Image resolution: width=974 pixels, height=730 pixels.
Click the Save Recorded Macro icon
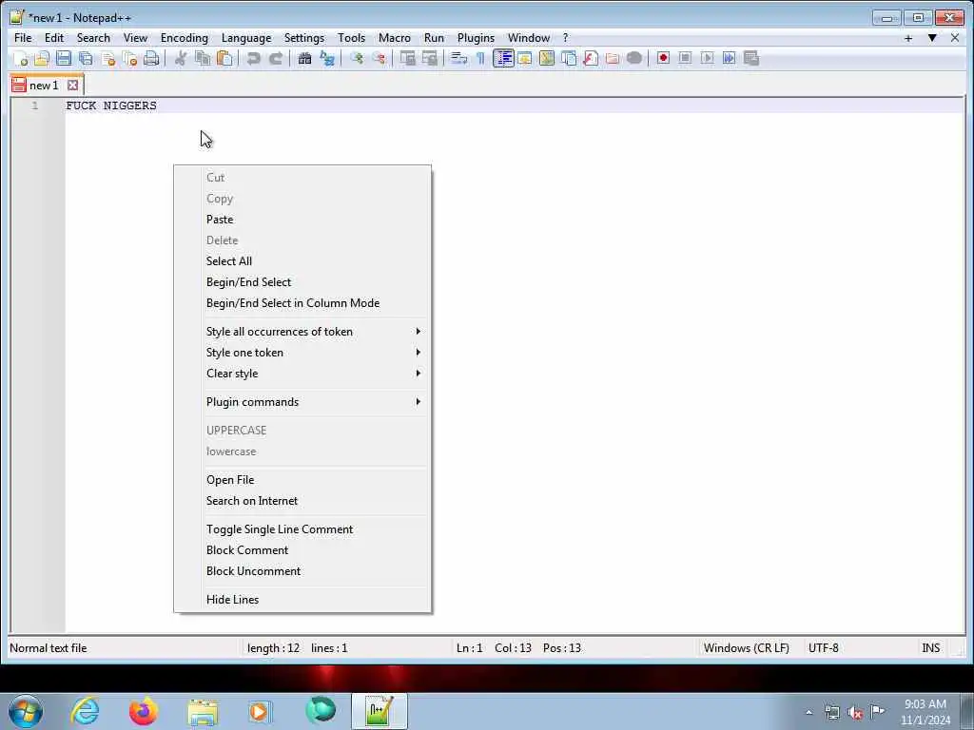(x=751, y=58)
